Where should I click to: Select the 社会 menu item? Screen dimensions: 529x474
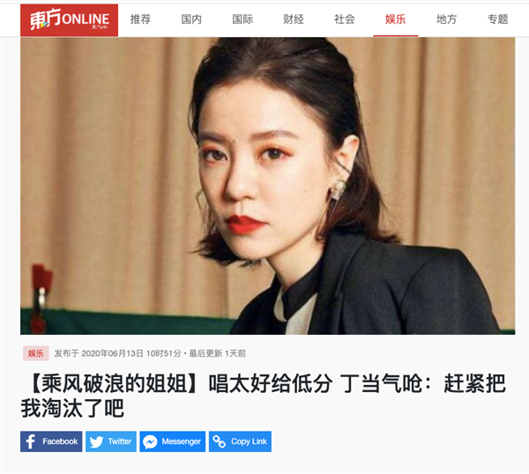344,19
